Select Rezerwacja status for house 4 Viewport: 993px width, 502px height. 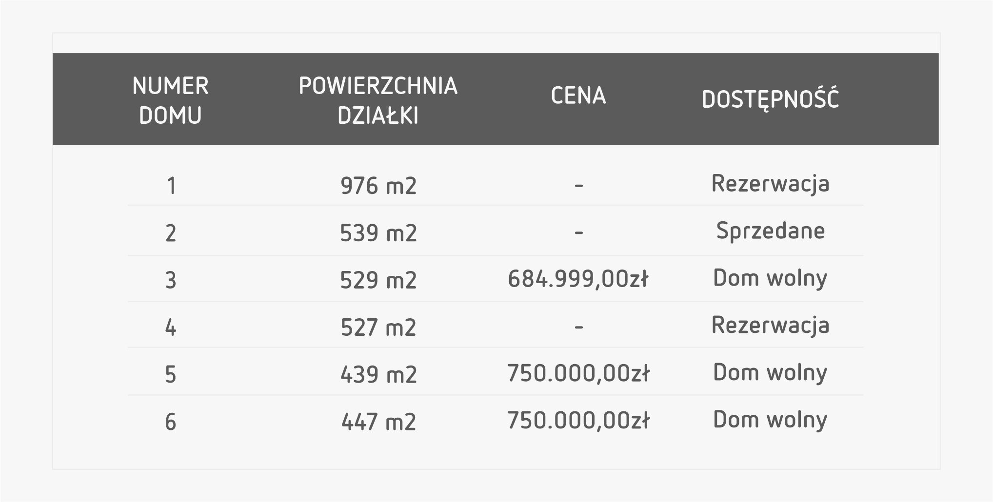pyautogui.click(x=770, y=325)
